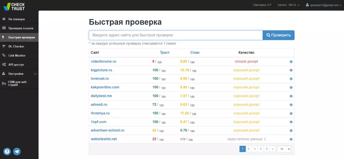The image size is (344, 159).
Task: Click the Партнерка: 0 ₽ header text
Action: (262, 5)
